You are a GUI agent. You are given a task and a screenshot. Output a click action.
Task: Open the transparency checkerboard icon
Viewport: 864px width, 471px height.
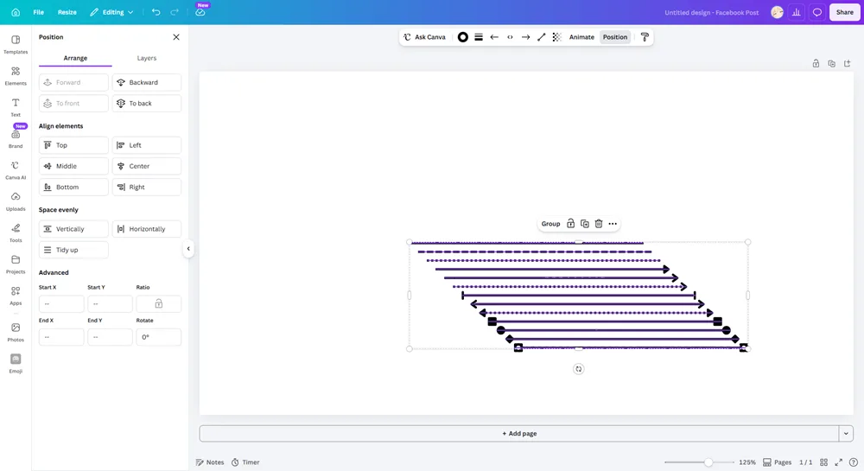[557, 37]
